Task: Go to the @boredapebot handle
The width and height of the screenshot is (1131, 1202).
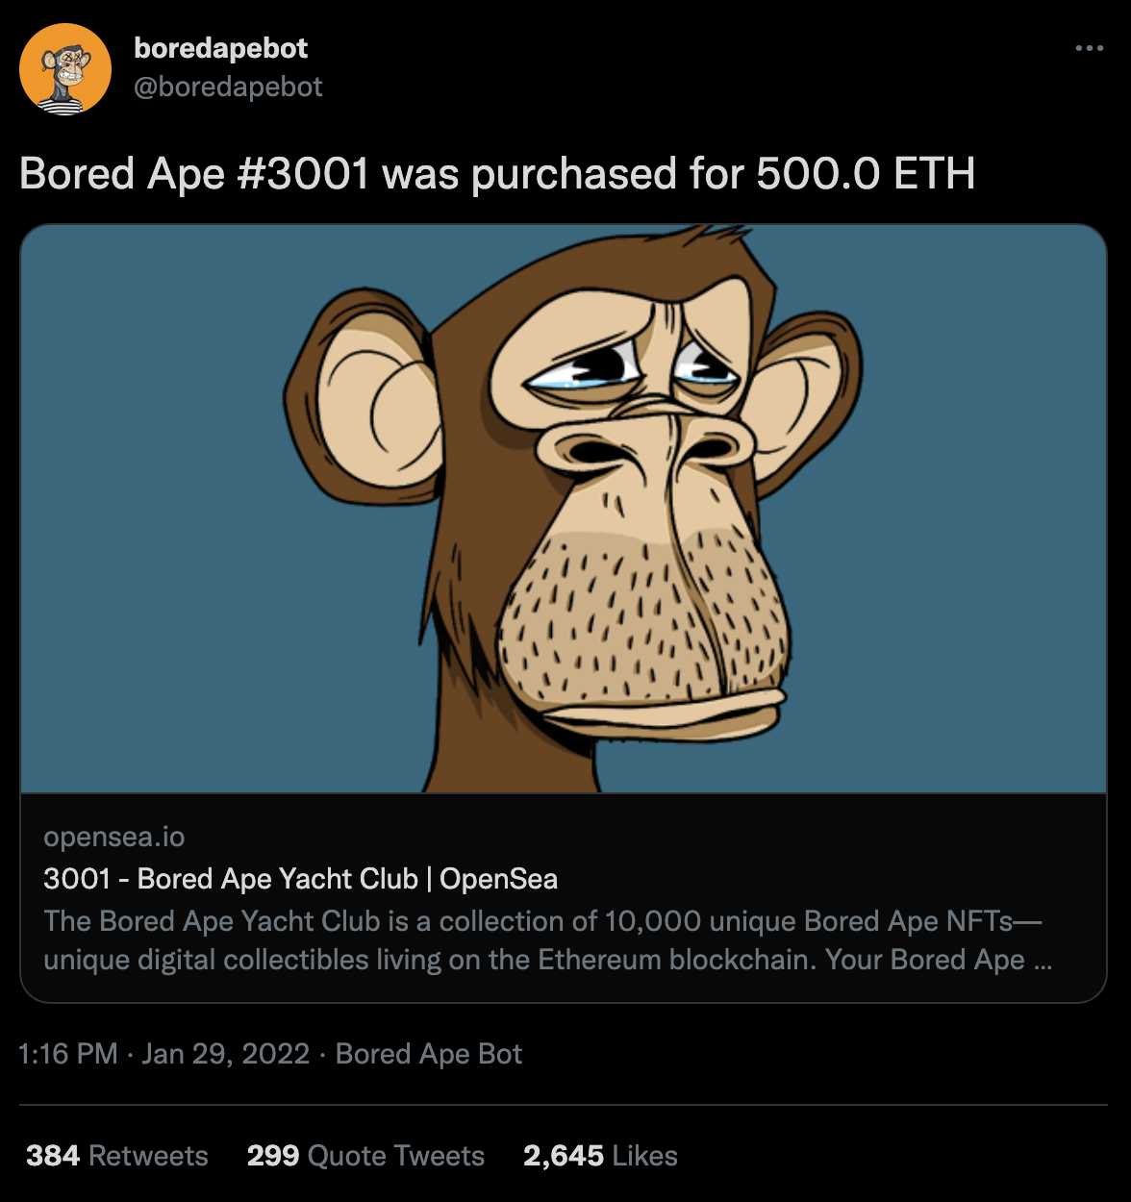Action: click(x=228, y=87)
